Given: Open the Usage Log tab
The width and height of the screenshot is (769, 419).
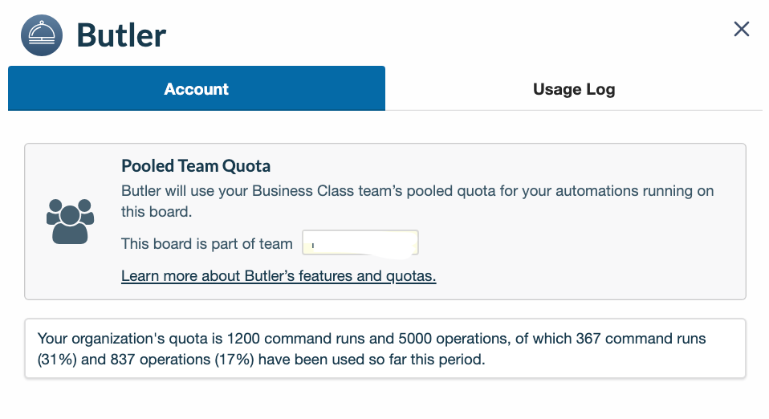Looking at the screenshot, I should click(x=573, y=89).
